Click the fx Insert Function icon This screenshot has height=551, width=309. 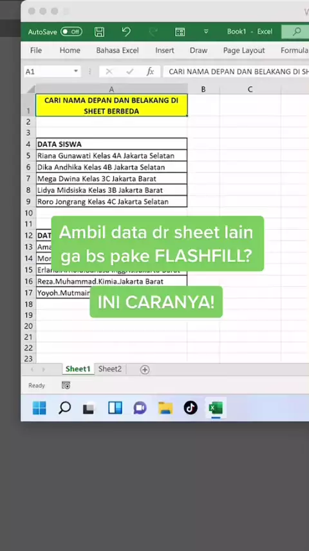pos(151,72)
